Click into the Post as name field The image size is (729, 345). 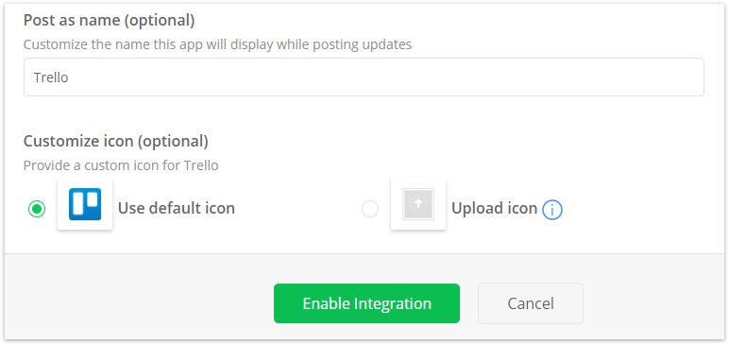coord(364,78)
